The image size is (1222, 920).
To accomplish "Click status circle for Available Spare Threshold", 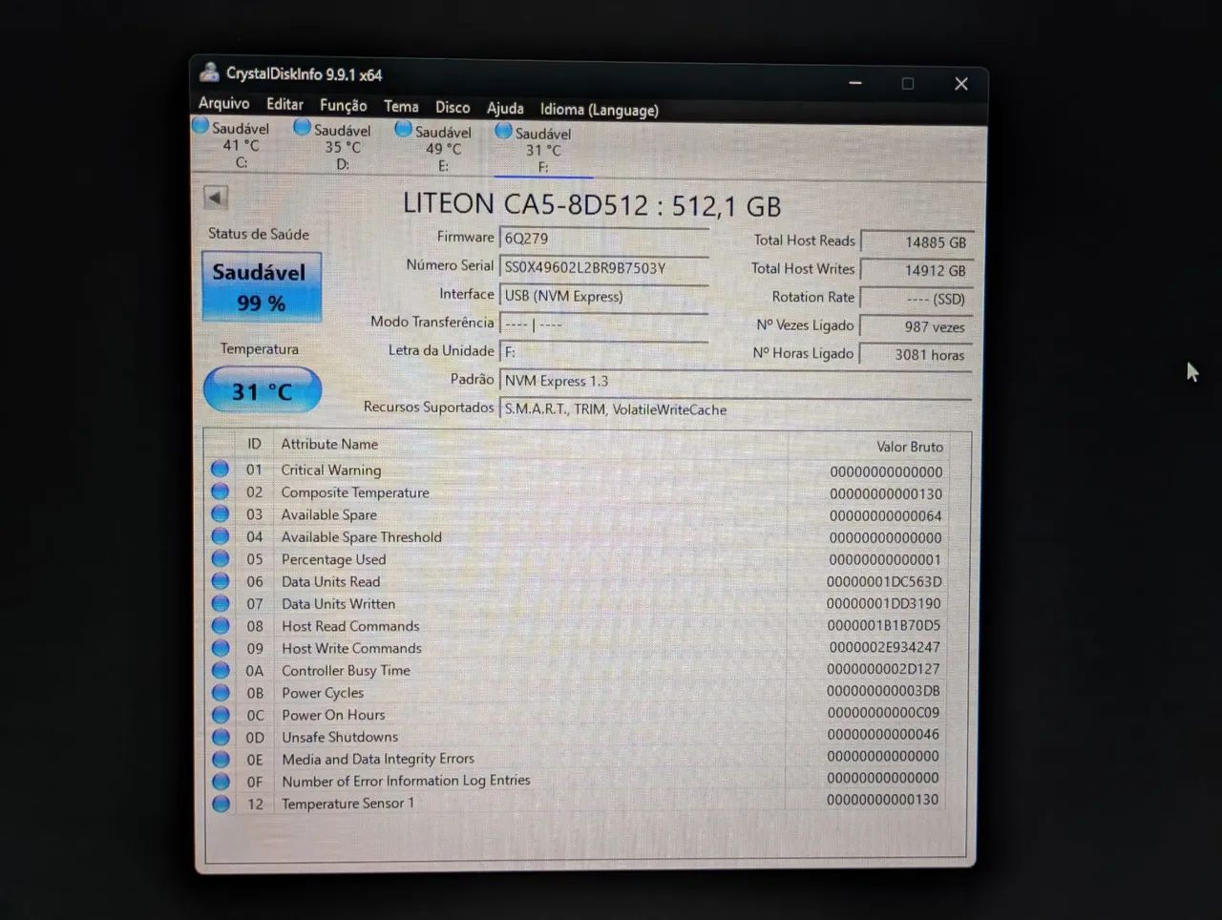I will (x=221, y=536).
